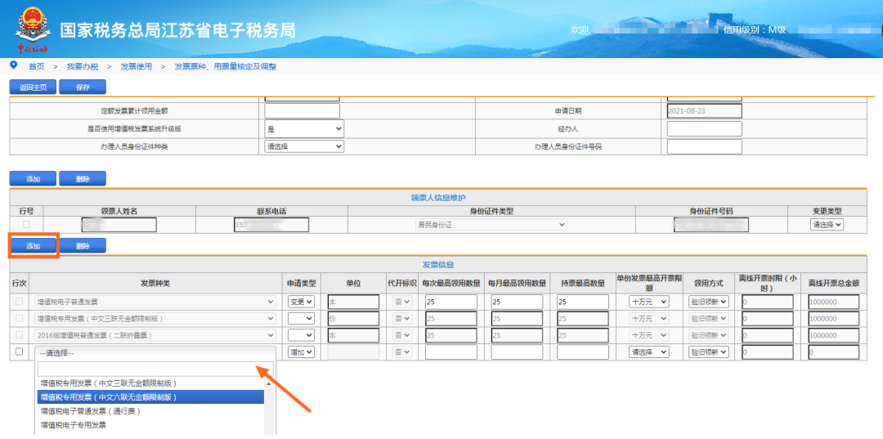
Task: Open 代开标识 dropdown in the 增加 row
Action: click(x=402, y=352)
